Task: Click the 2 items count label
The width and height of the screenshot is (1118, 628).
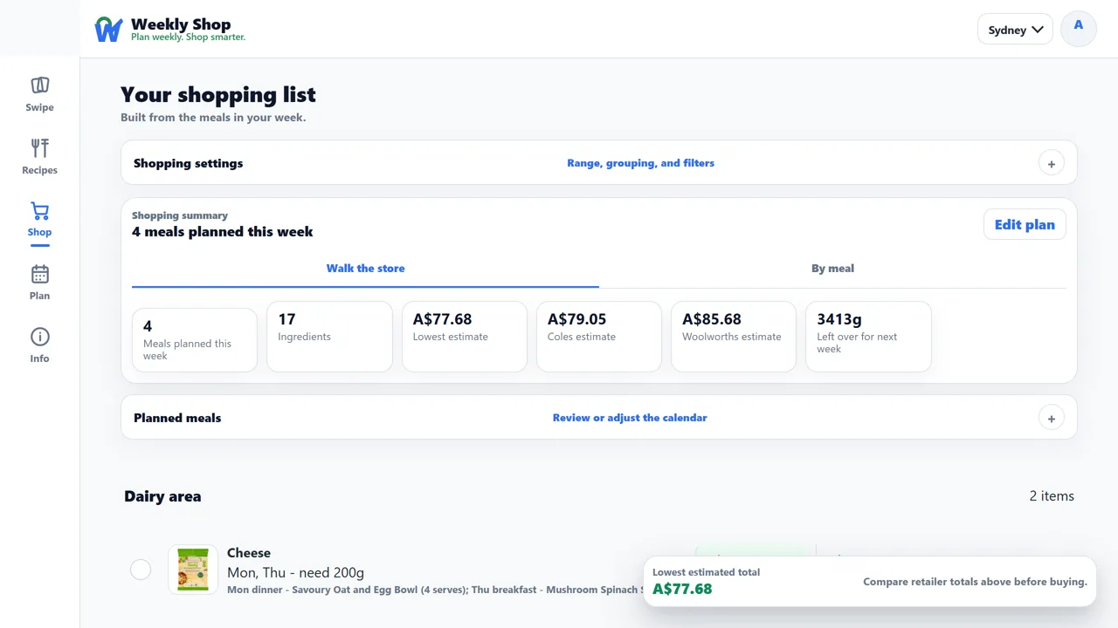Action: tap(1052, 496)
